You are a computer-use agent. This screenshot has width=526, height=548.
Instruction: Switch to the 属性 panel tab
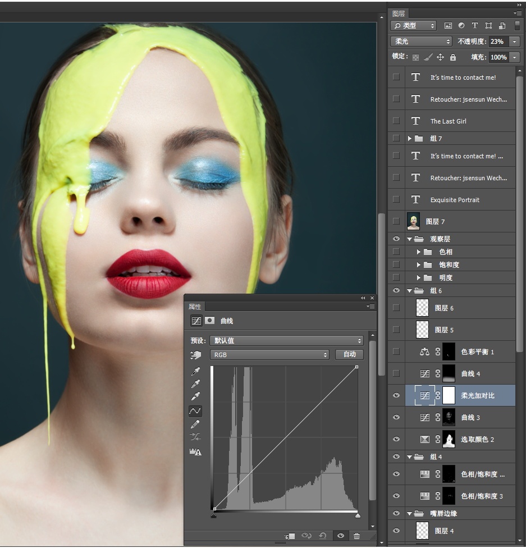tap(195, 307)
